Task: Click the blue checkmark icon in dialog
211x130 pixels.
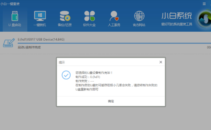Action: point(66,75)
